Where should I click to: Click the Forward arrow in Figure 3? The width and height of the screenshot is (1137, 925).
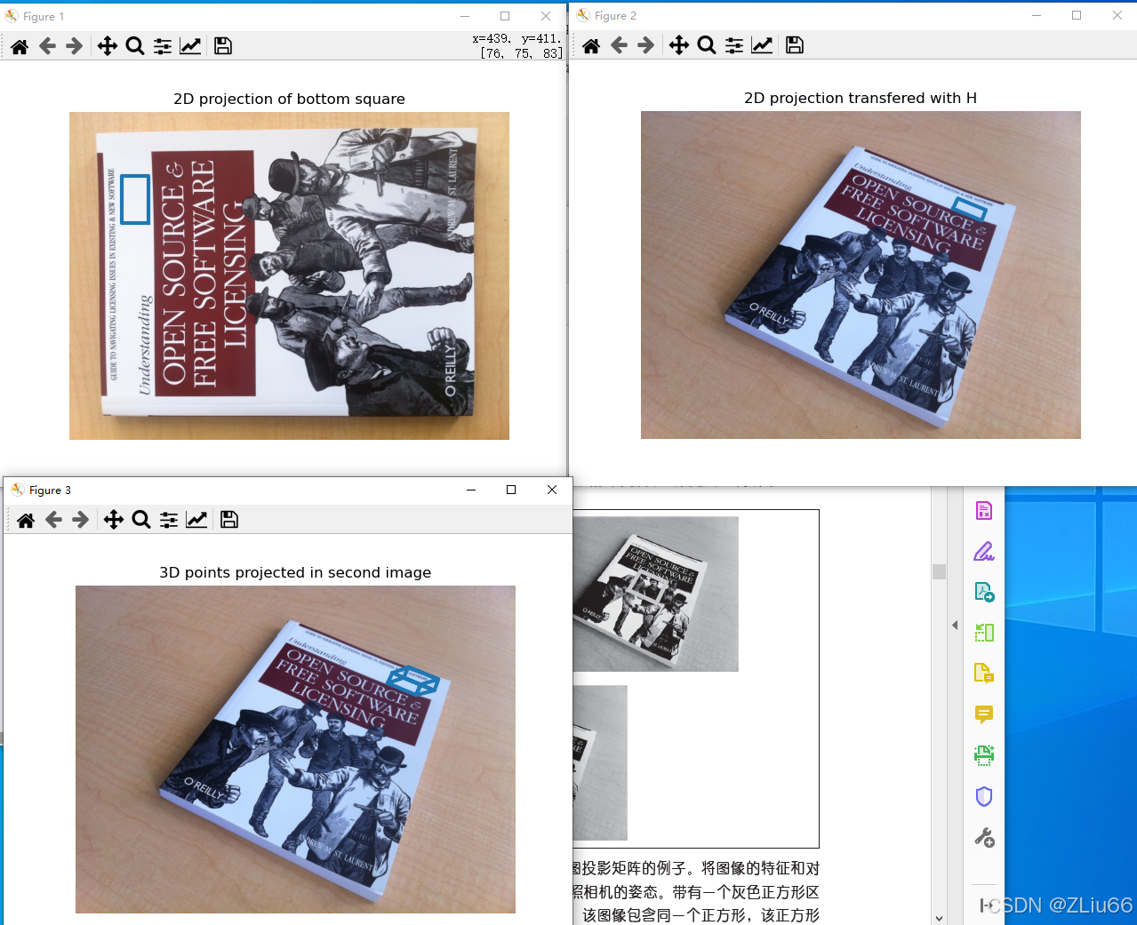click(81, 520)
